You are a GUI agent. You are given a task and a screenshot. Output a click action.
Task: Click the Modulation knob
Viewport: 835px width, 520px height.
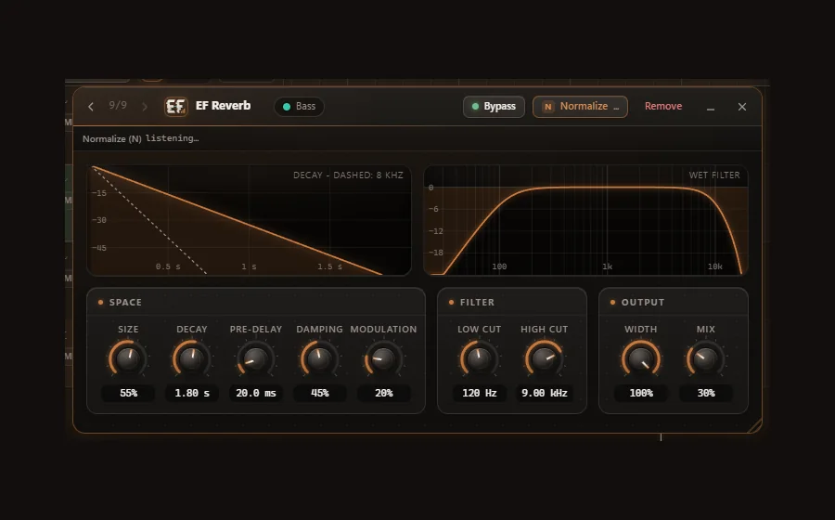pos(383,358)
